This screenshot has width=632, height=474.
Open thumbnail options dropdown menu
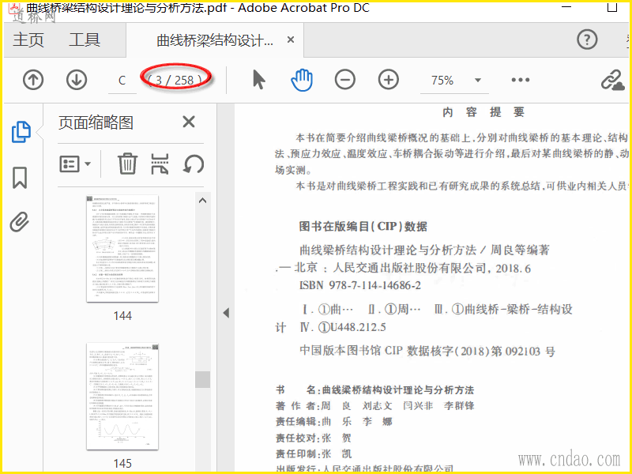click(75, 164)
